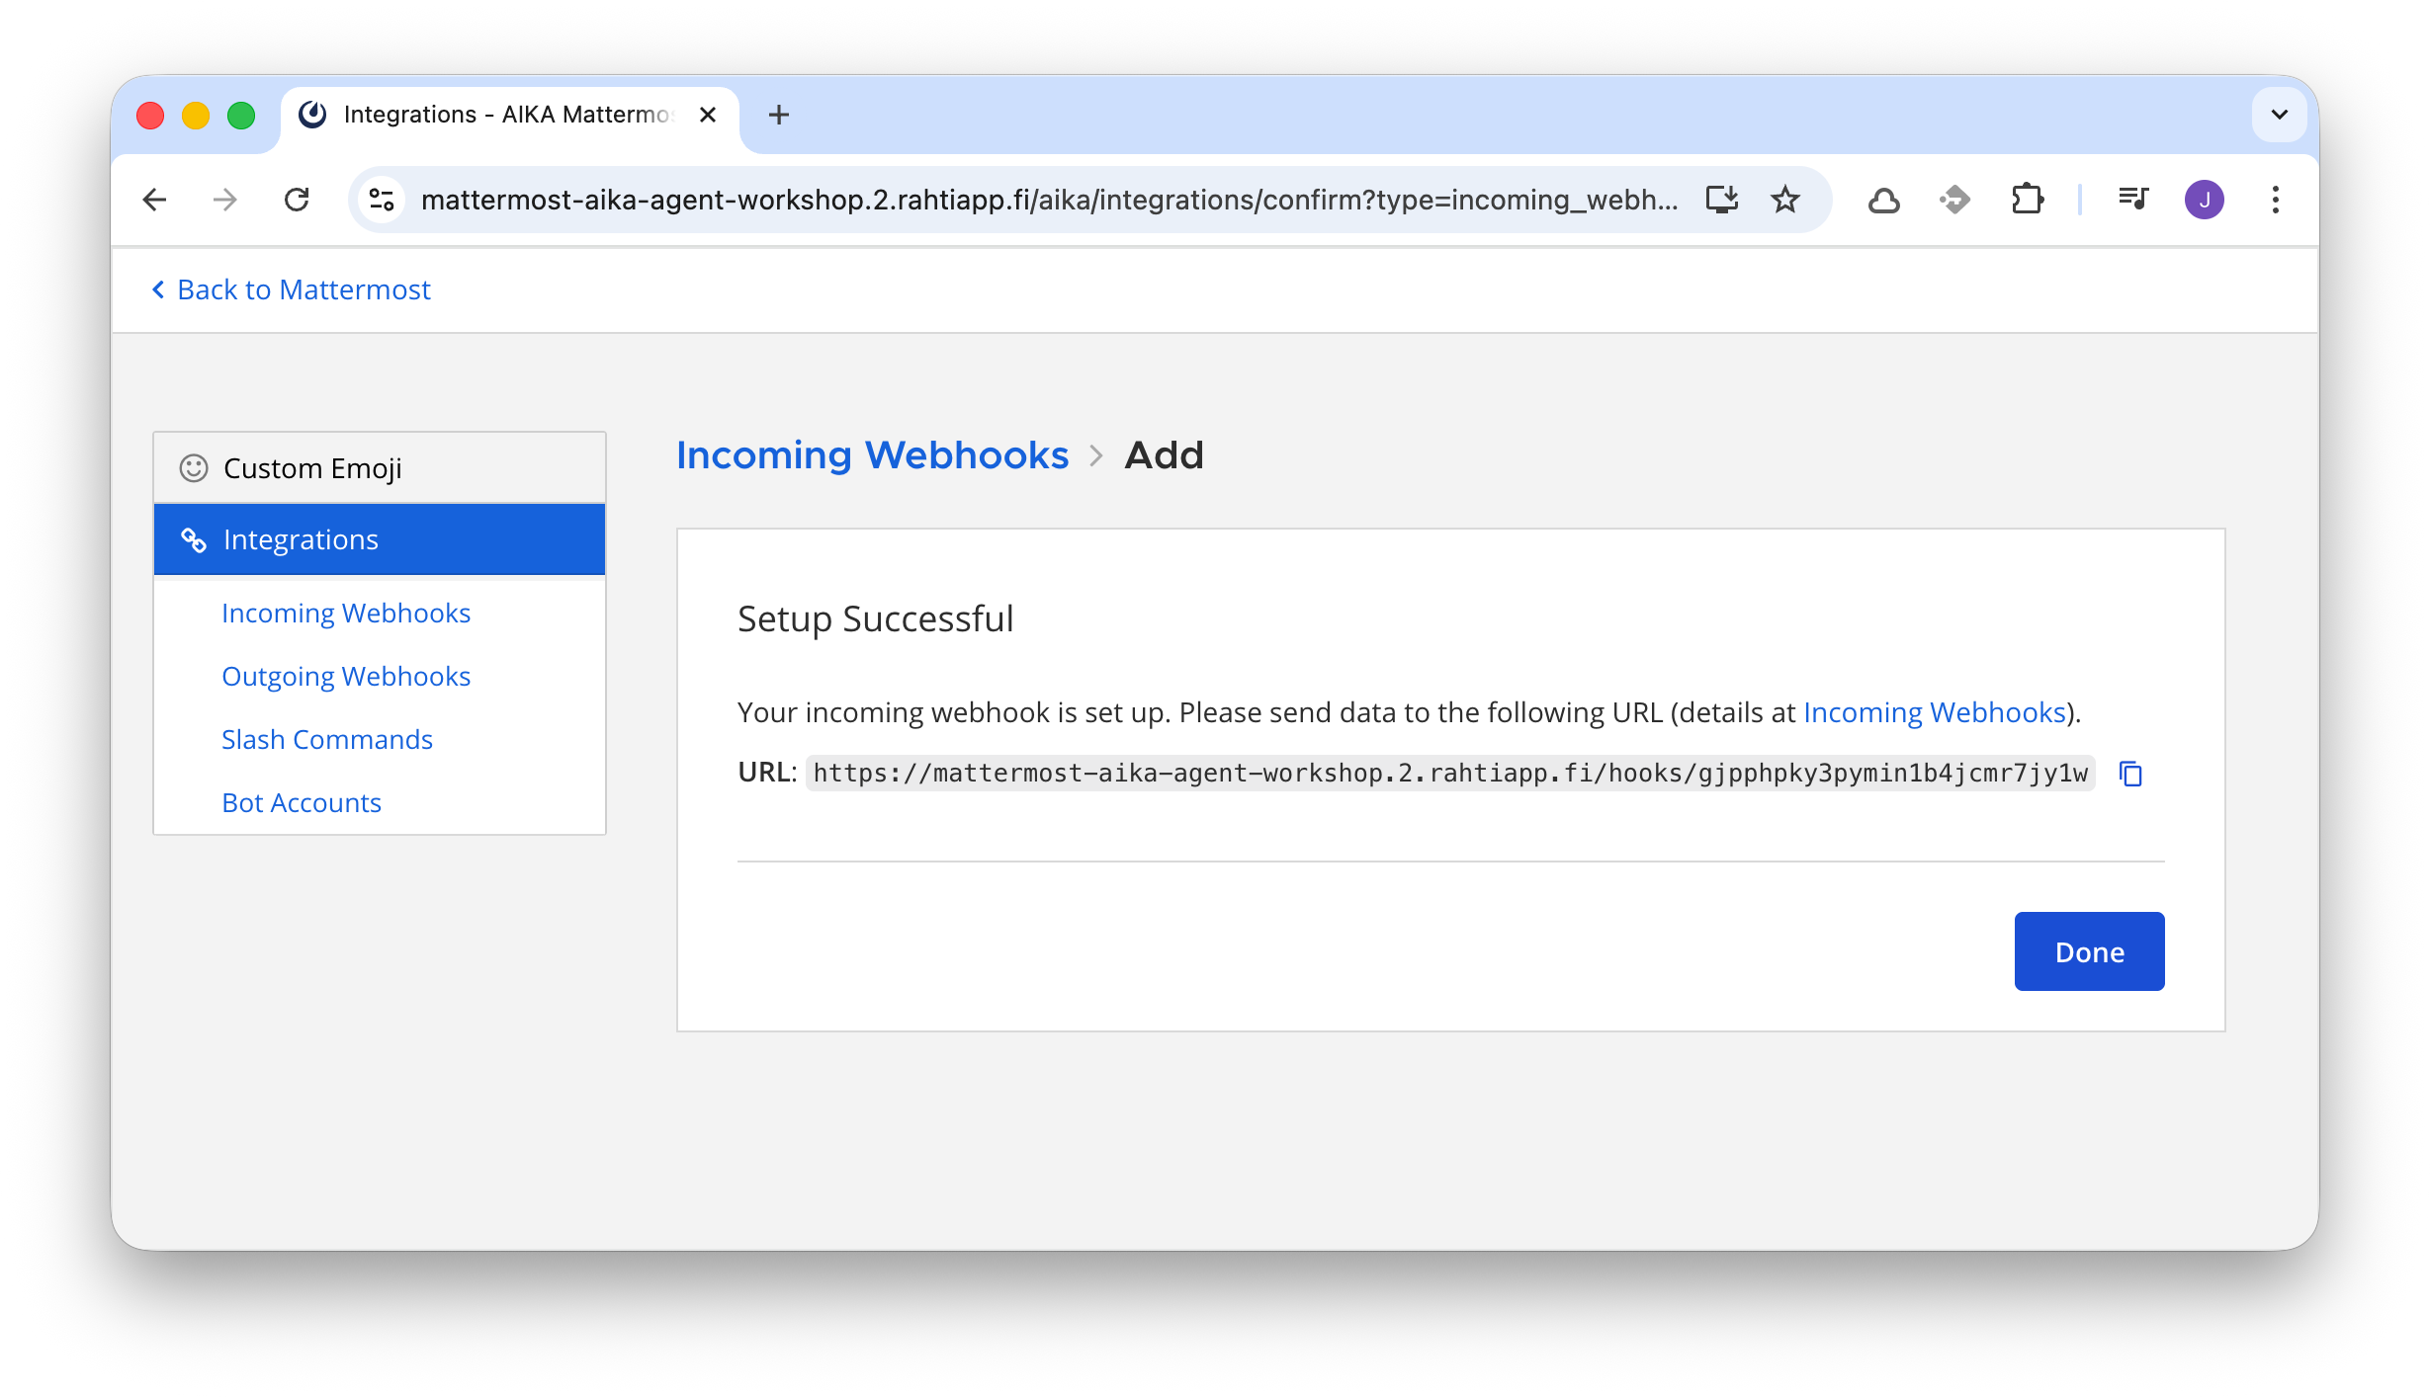Click the install app icon in address bar
This screenshot has width=2430, height=1397.
point(1721,200)
